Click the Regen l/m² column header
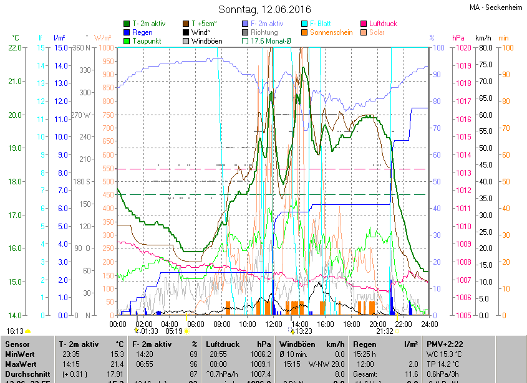This screenshot has height=383, width=527. tap(385, 344)
